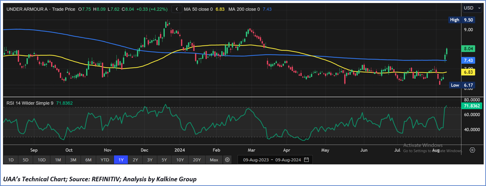Click the RSI 14 Wilder Simple label
The height and width of the screenshot is (186, 486).
pyautogui.click(x=30, y=103)
